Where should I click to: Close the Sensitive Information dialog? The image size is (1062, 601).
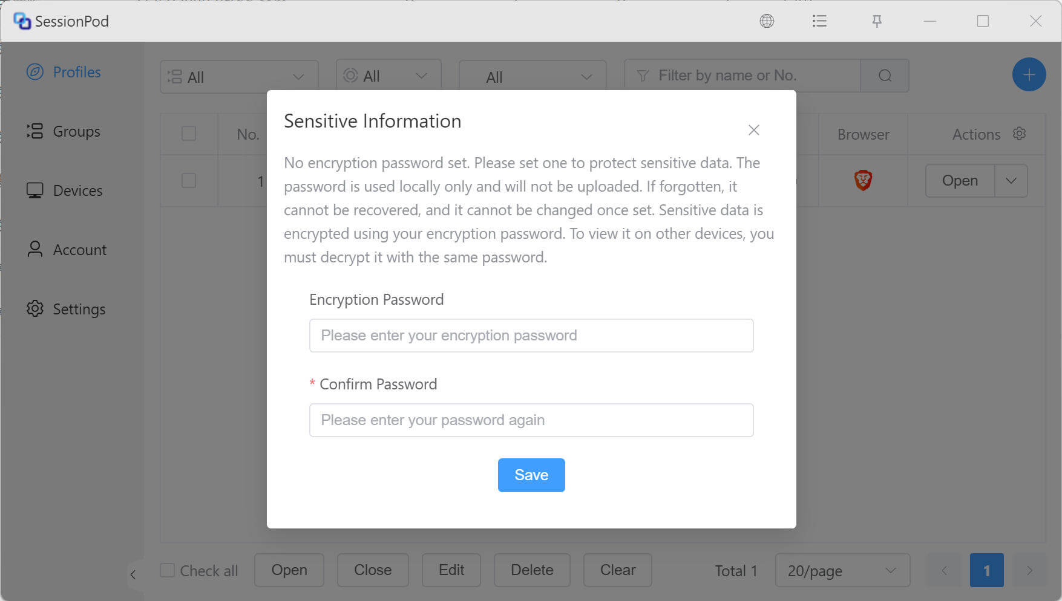tap(753, 130)
